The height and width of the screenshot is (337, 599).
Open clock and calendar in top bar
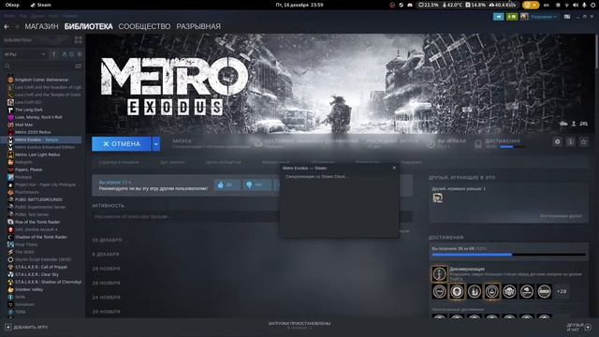pos(299,5)
